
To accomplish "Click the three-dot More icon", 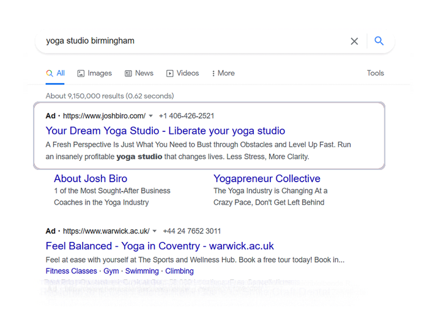I will [213, 73].
